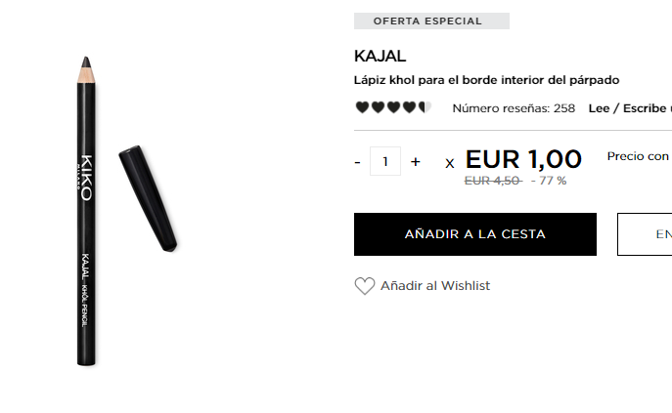Select the second rating heart
Viewport: 672px width, 413px height.
pyautogui.click(x=378, y=107)
